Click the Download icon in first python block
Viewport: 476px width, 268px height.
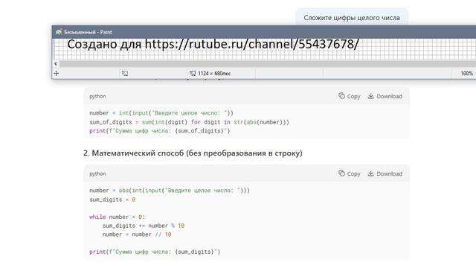tap(370, 96)
